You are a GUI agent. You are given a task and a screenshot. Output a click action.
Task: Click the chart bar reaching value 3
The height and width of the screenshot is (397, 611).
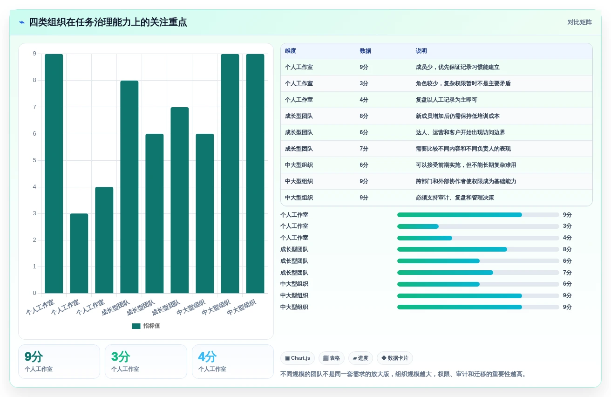79,253
